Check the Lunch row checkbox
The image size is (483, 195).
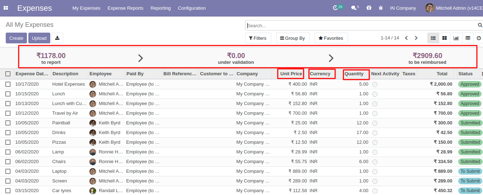coord(8,94)
